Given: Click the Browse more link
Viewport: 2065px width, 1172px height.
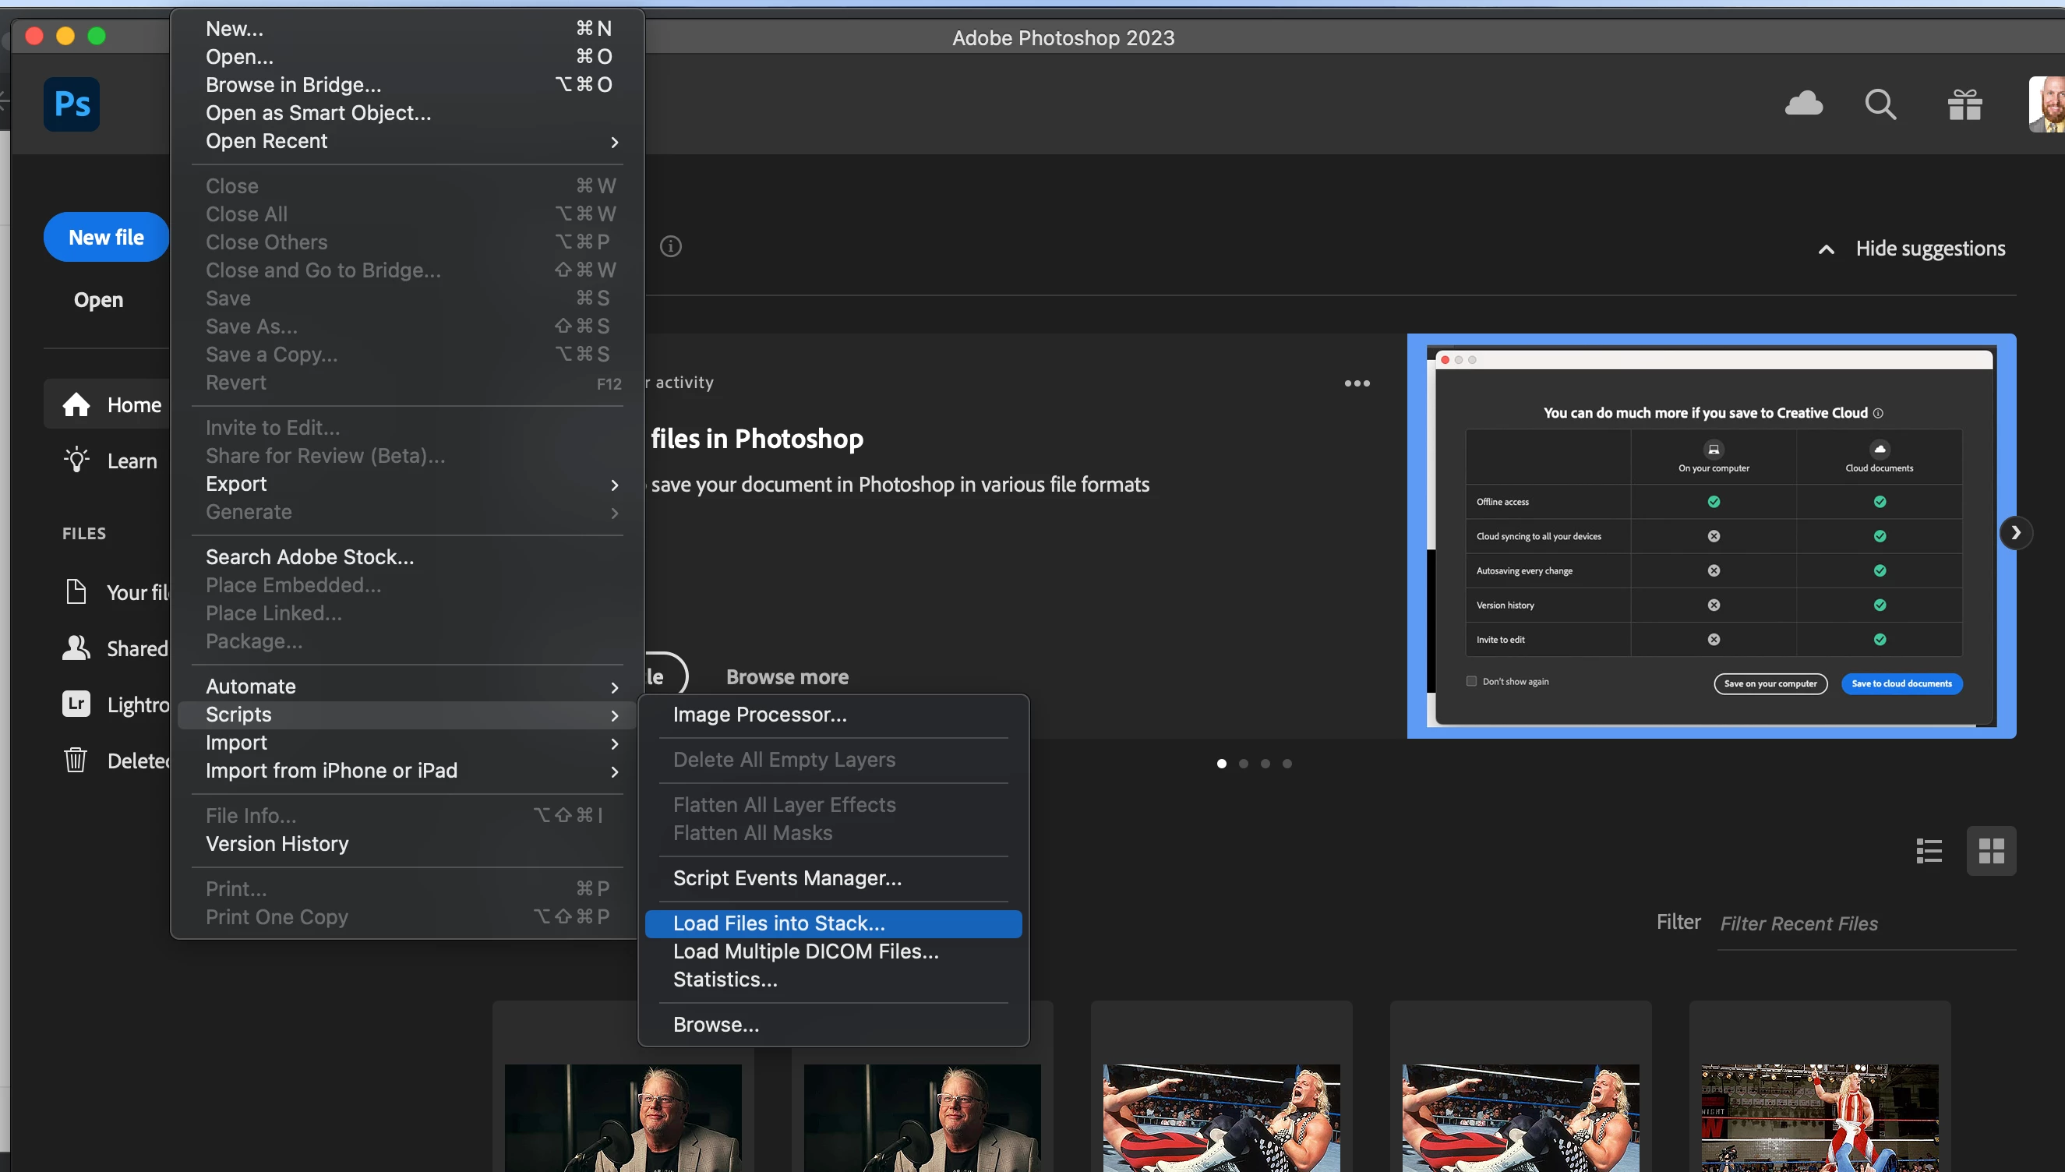Looking at the screenshot, I should tap(787, 677).
